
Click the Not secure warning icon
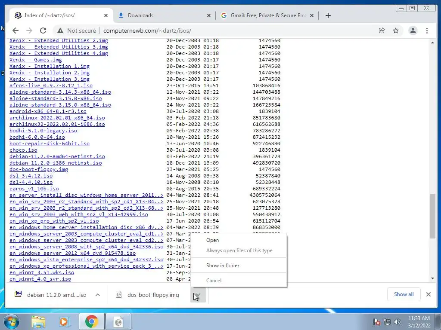pyautogui.click(x=60, y=31)
